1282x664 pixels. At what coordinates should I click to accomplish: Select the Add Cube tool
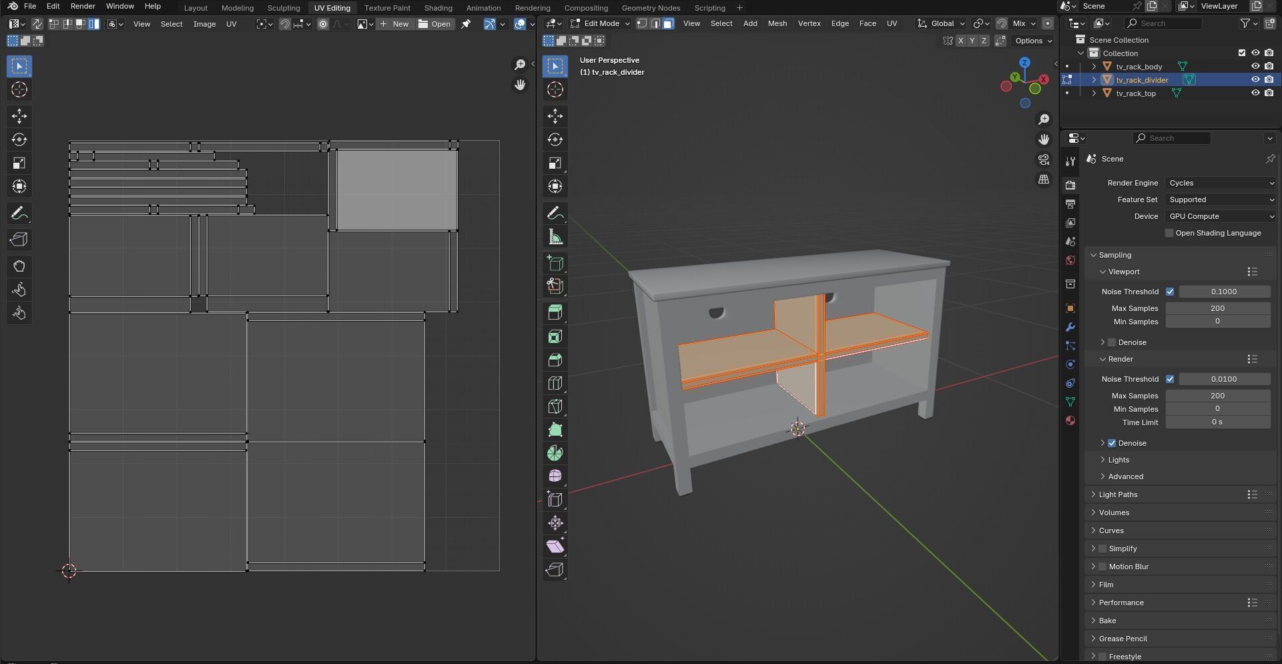pos(555,263)
